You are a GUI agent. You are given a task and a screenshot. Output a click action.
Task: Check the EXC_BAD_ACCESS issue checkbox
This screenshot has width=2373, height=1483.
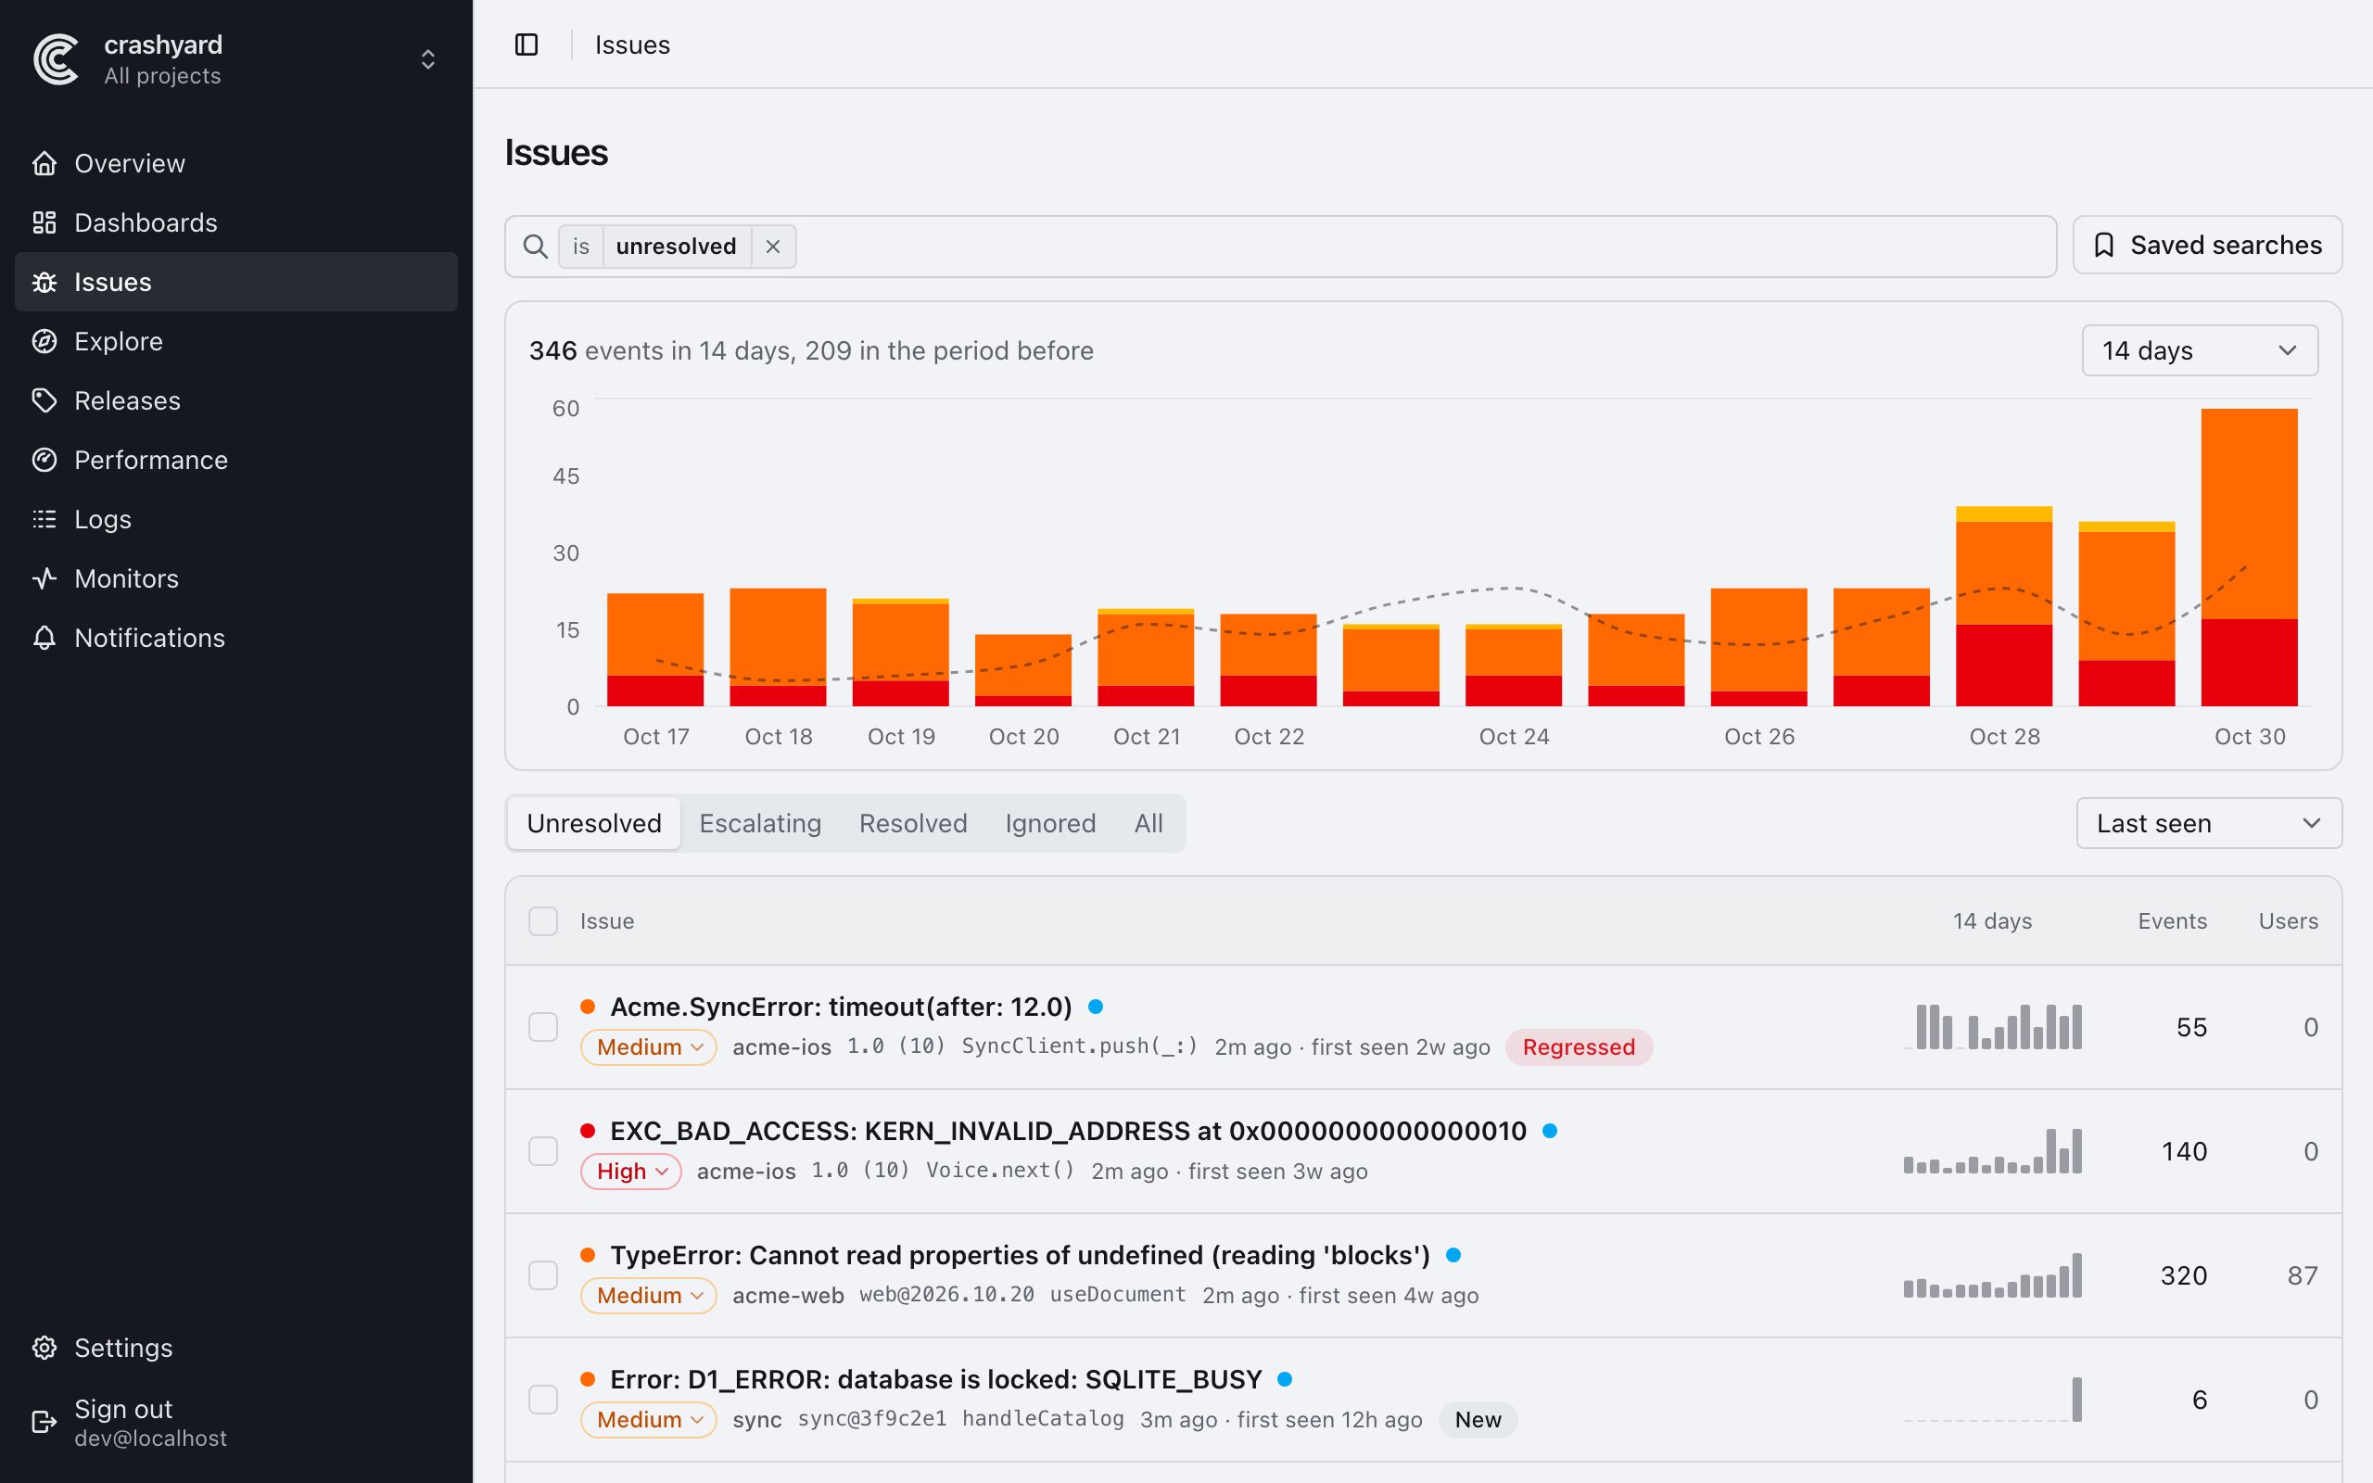[x=543, y=1151]
